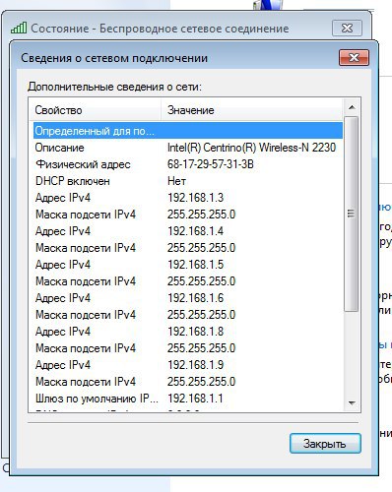The height and width of the screenshot is (492, 392).
Task: Click the scrollbar down arrow in details list
Action: pyautogui.click(x=352, y=402)
